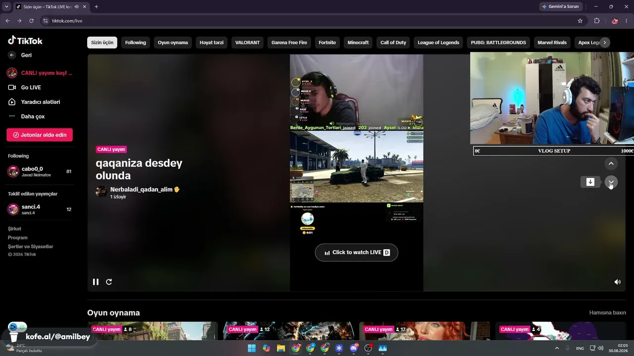Open the TikTok logo home link
634x356 pixels.
tap(25, 41)
